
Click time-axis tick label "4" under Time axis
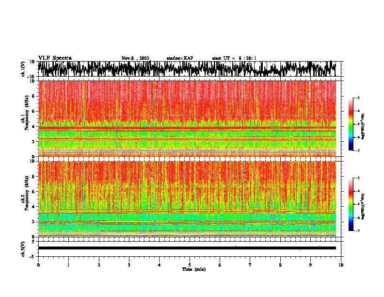[160, 265]
